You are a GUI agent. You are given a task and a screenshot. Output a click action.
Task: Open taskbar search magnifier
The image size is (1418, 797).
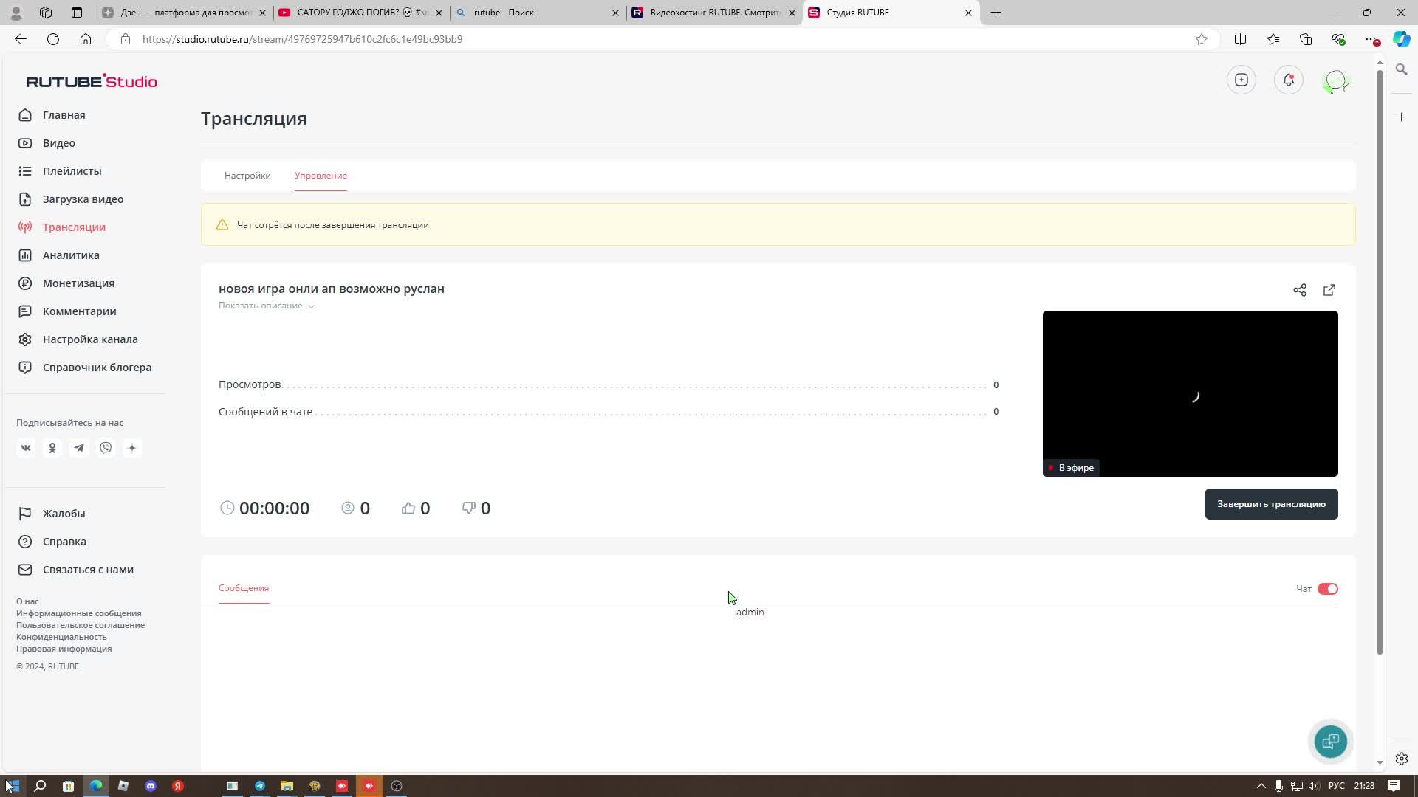41,786
